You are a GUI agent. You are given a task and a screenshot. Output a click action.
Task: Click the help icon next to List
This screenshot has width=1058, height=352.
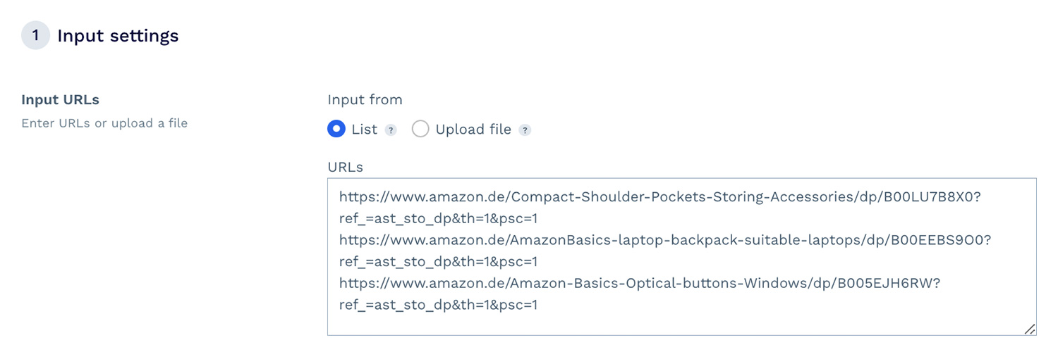(x=391, y=130)
